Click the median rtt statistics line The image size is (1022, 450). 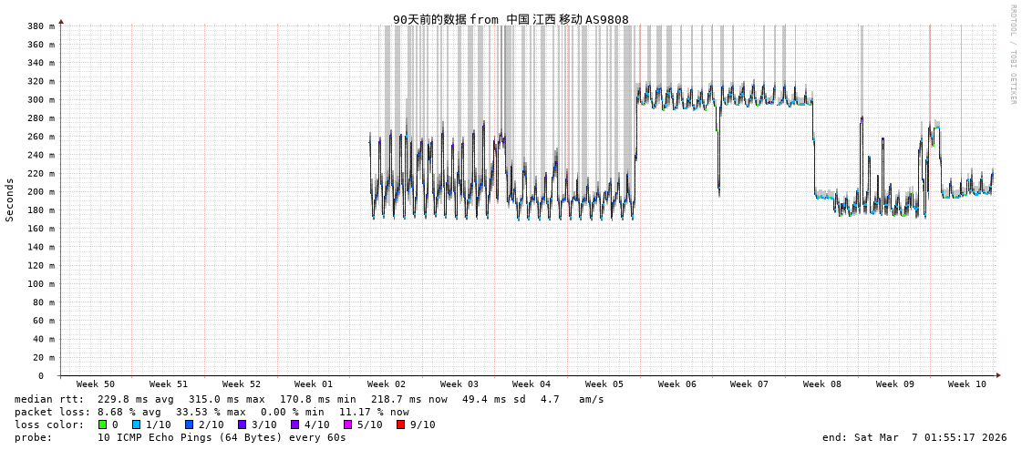pos(309,399)
